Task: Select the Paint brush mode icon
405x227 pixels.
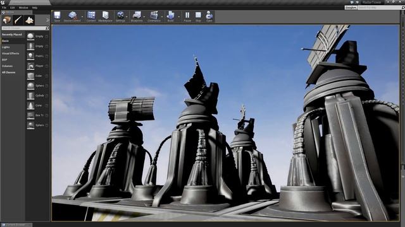Action: coord(18,20)
